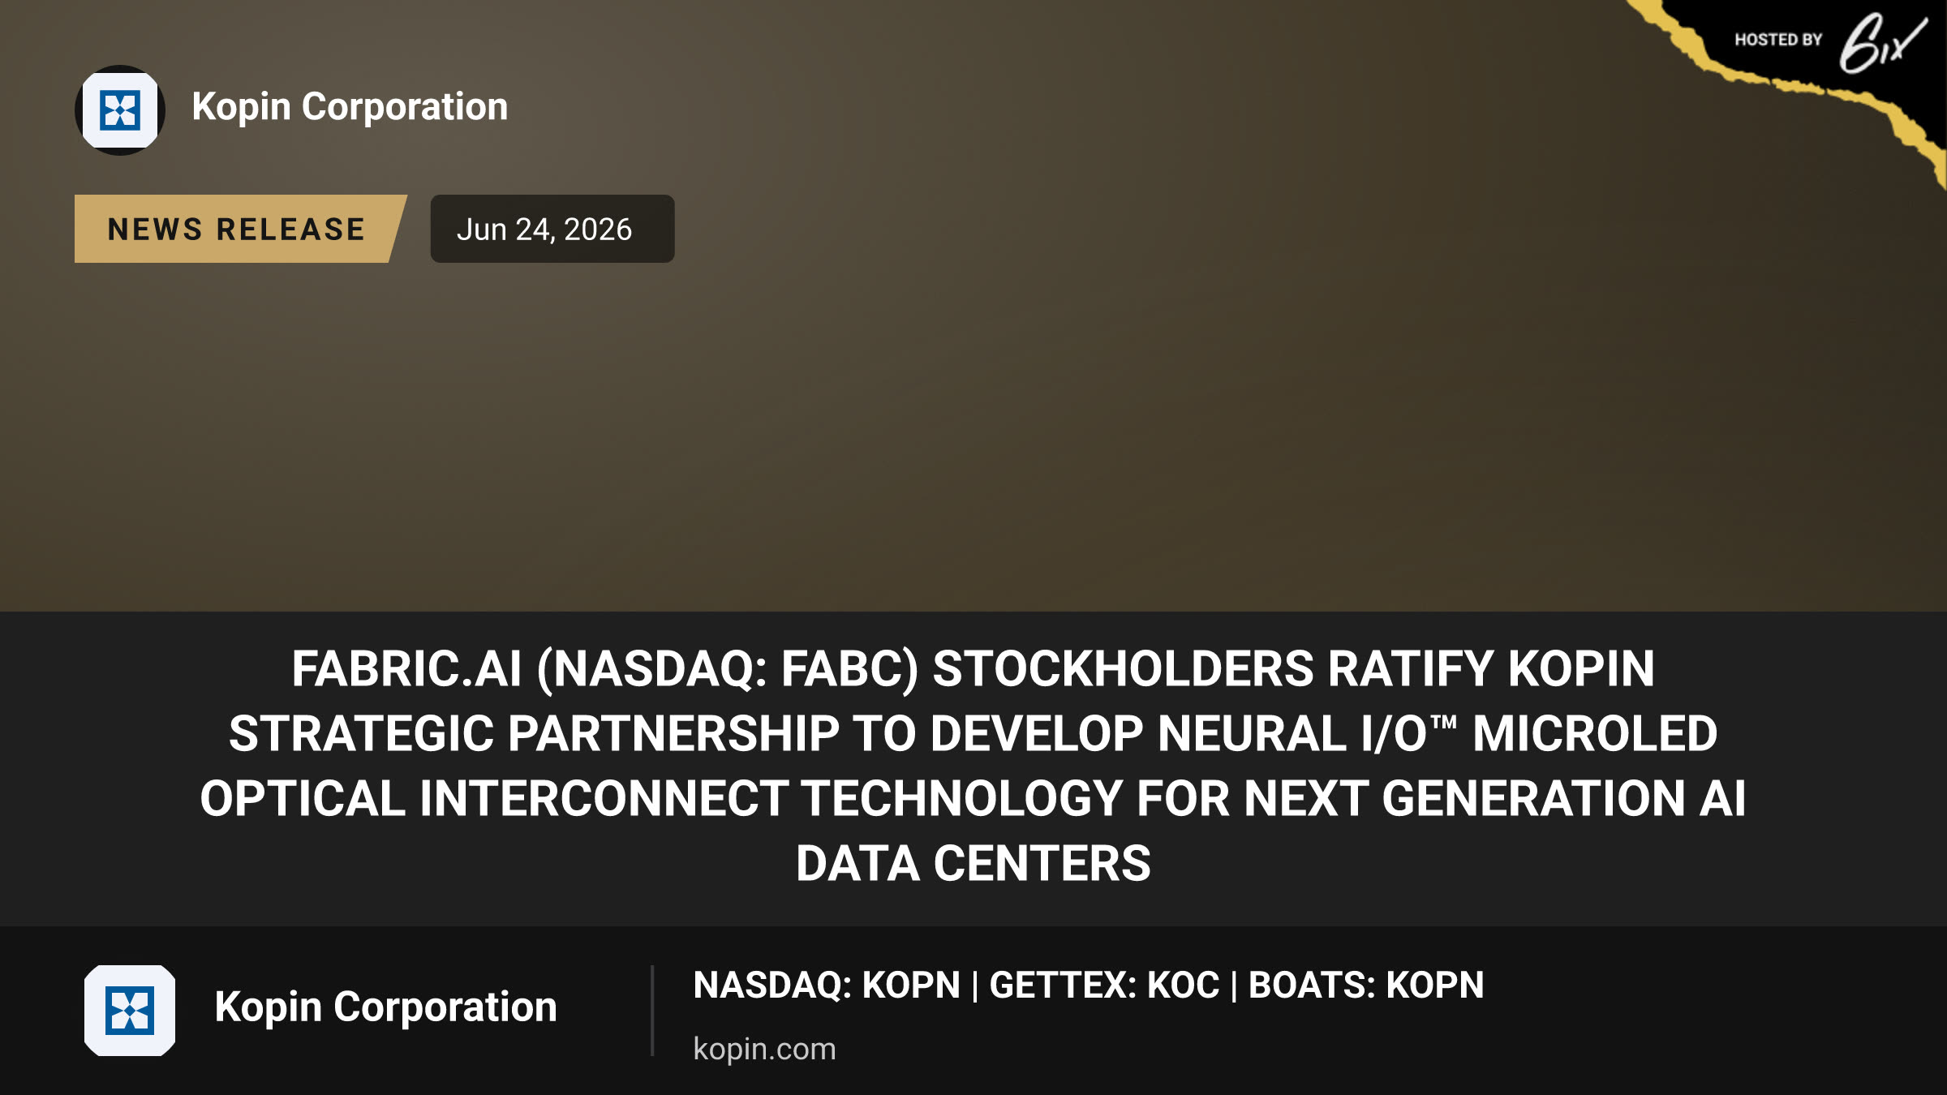Click FABRIC.AI (NASDAQ: FABC) in headline

click(x=605, y=669)
